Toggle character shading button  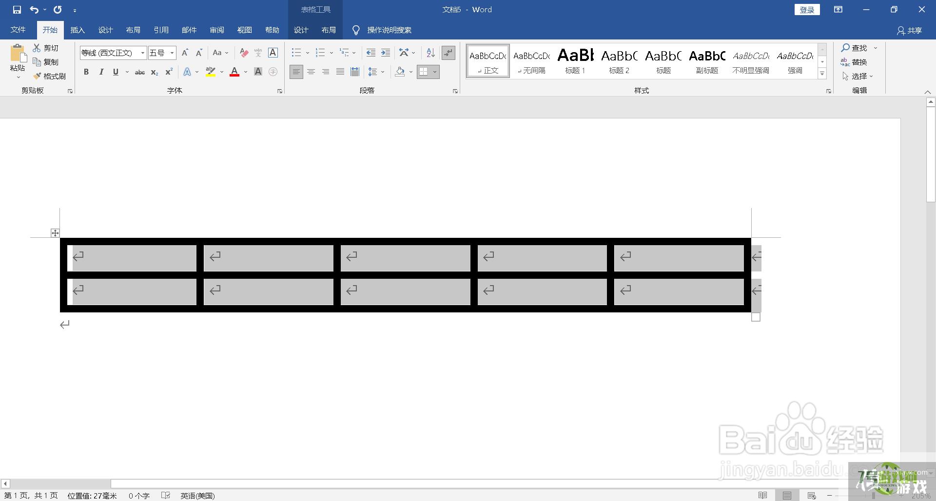pyautogui.click(x=258, y=72)
